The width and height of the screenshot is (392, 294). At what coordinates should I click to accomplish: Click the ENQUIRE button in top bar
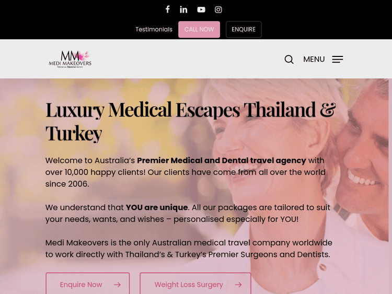coord(244,29)
